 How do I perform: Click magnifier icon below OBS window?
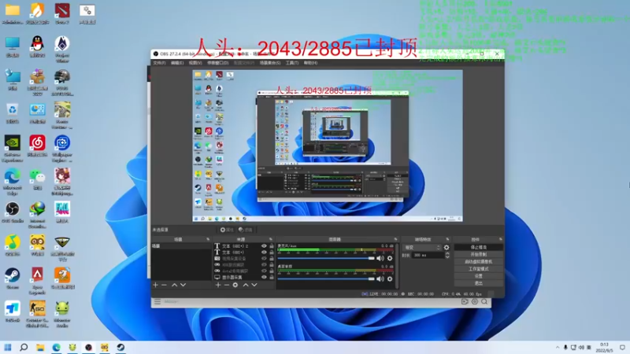(484, 301)
